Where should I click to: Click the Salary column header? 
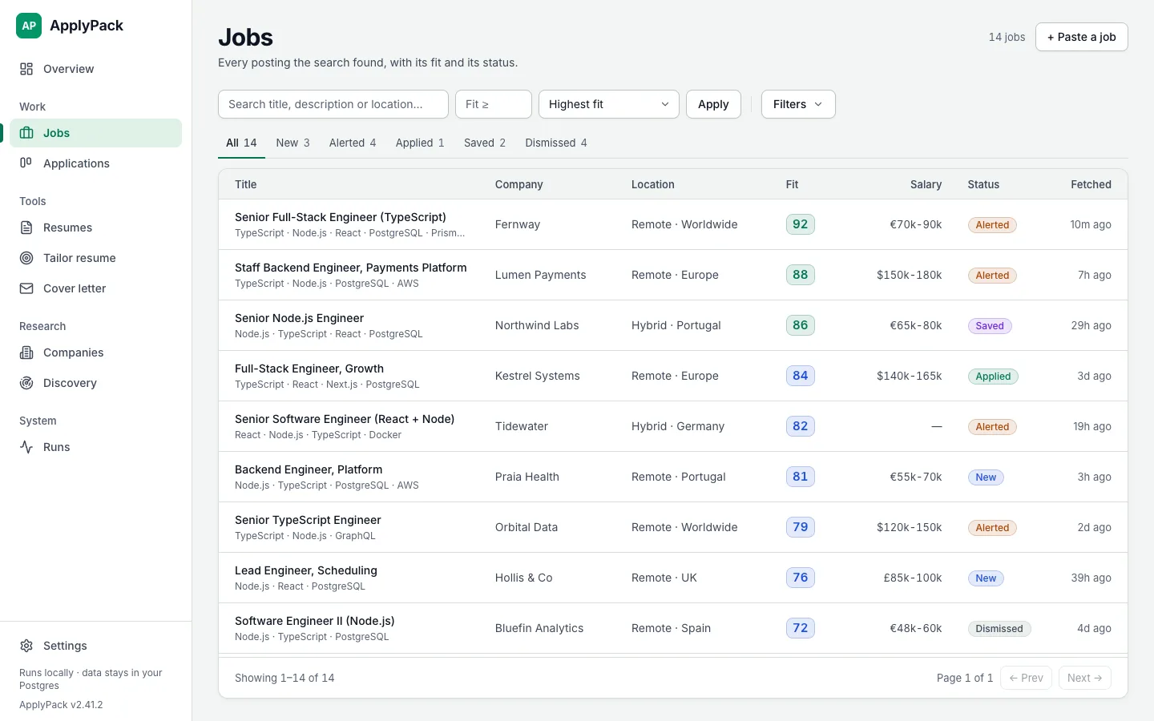coord(926,184)
